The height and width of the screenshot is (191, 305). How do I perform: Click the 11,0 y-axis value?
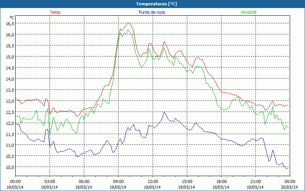pyautogui.click(x=10, y=145)
